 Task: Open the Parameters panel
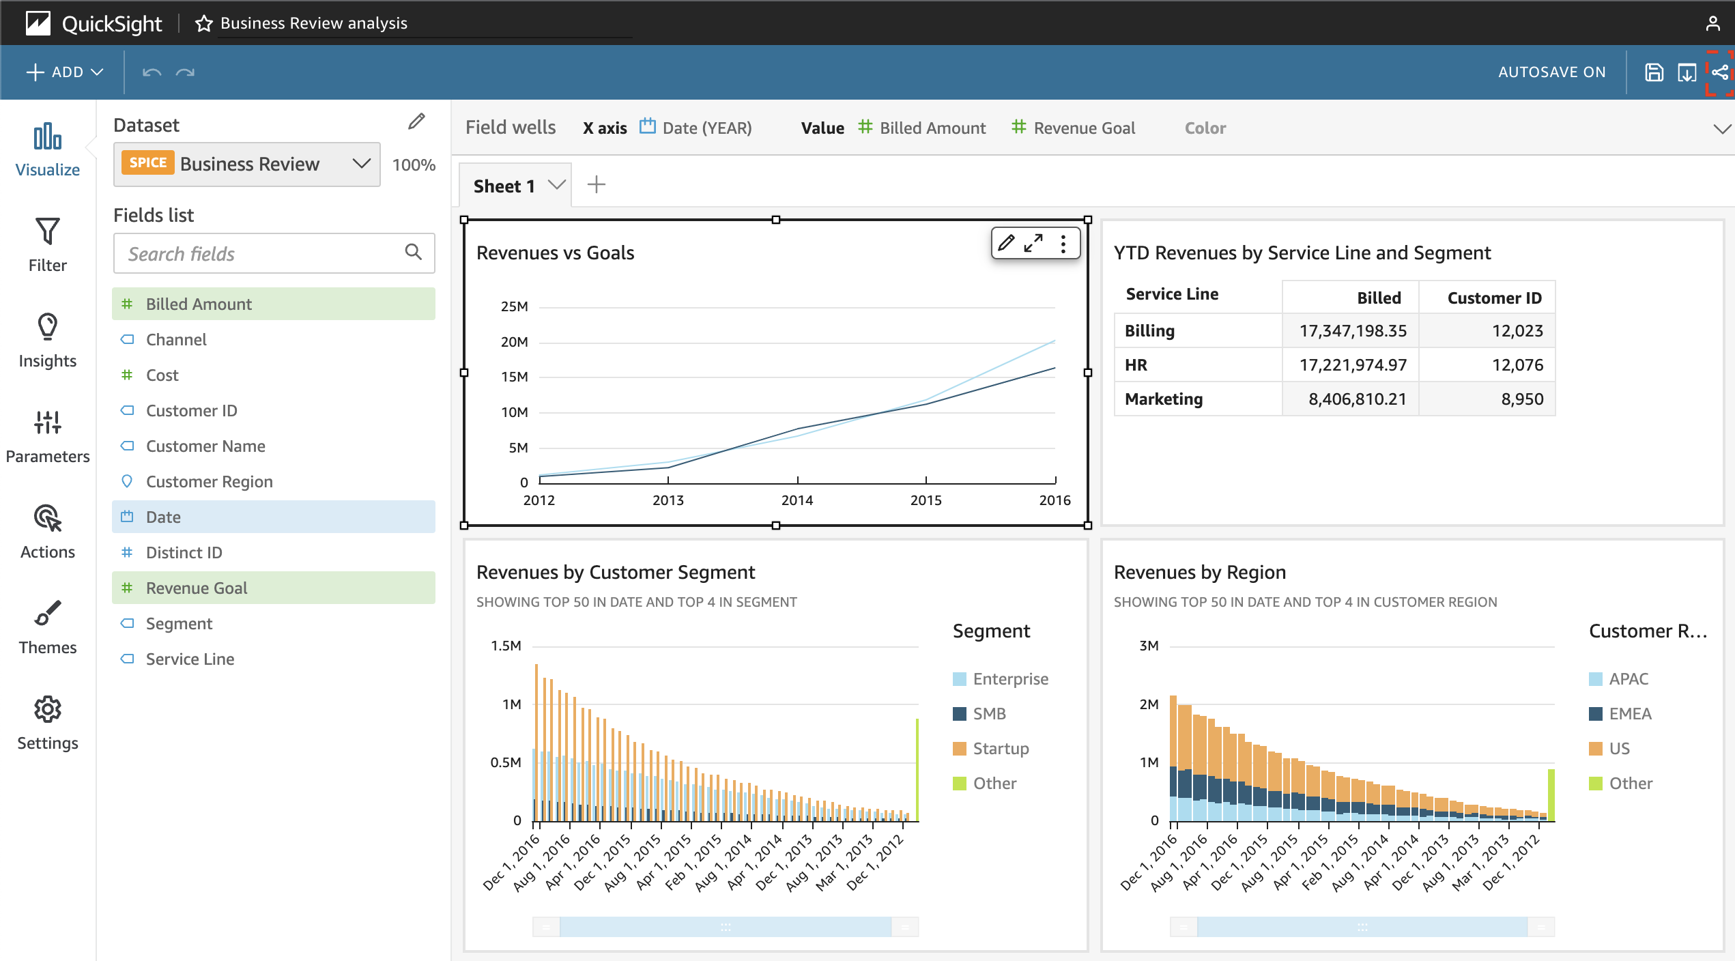(x=48, y=437)
